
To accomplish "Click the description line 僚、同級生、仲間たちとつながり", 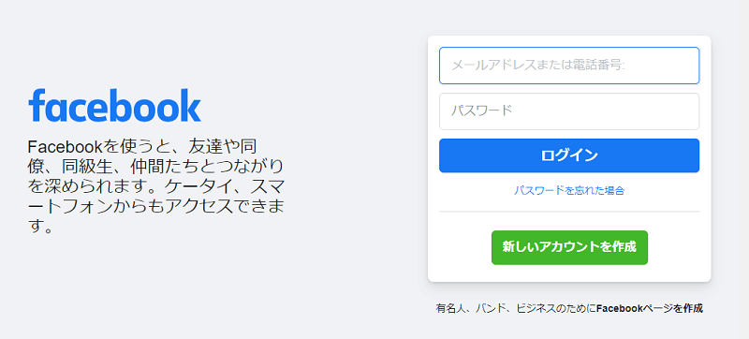I will (x=155, y=166).
